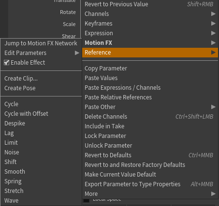
Task: Apply the Noise motion effect
Action: point(41,152)
